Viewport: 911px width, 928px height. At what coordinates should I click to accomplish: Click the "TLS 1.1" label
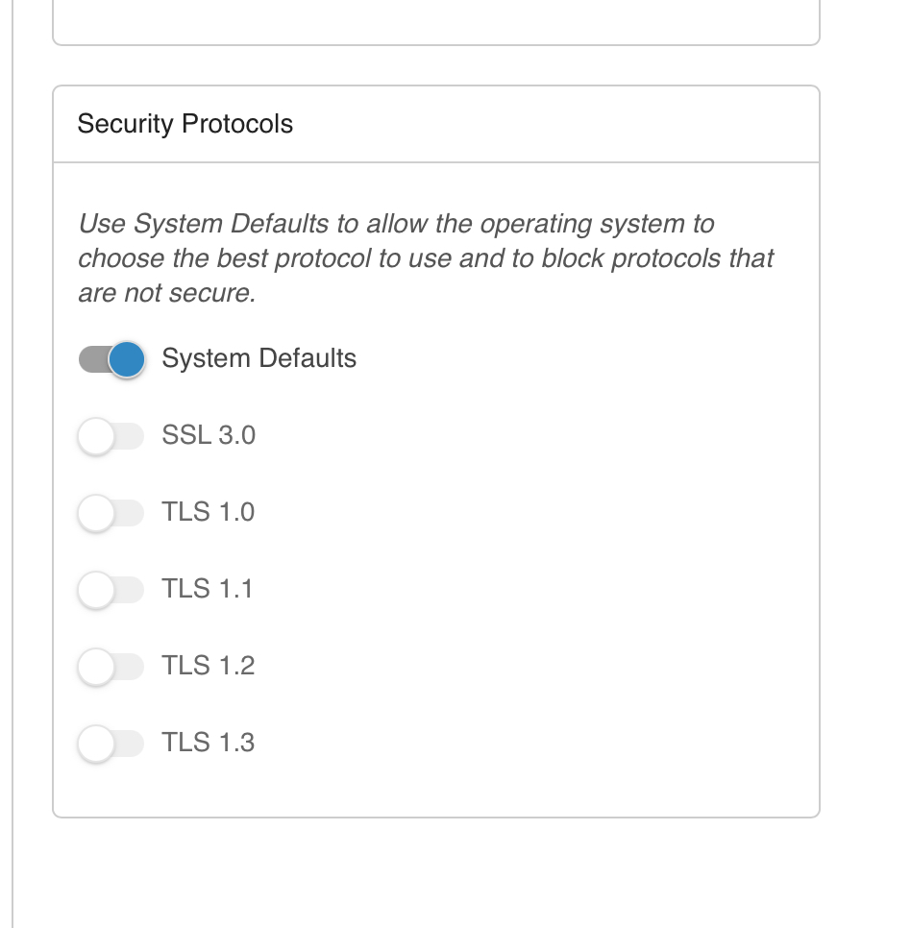(x=208, y=590)
